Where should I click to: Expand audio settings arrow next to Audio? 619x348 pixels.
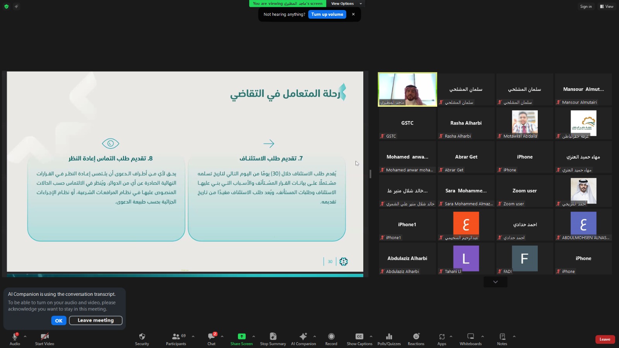pos(25,336)
